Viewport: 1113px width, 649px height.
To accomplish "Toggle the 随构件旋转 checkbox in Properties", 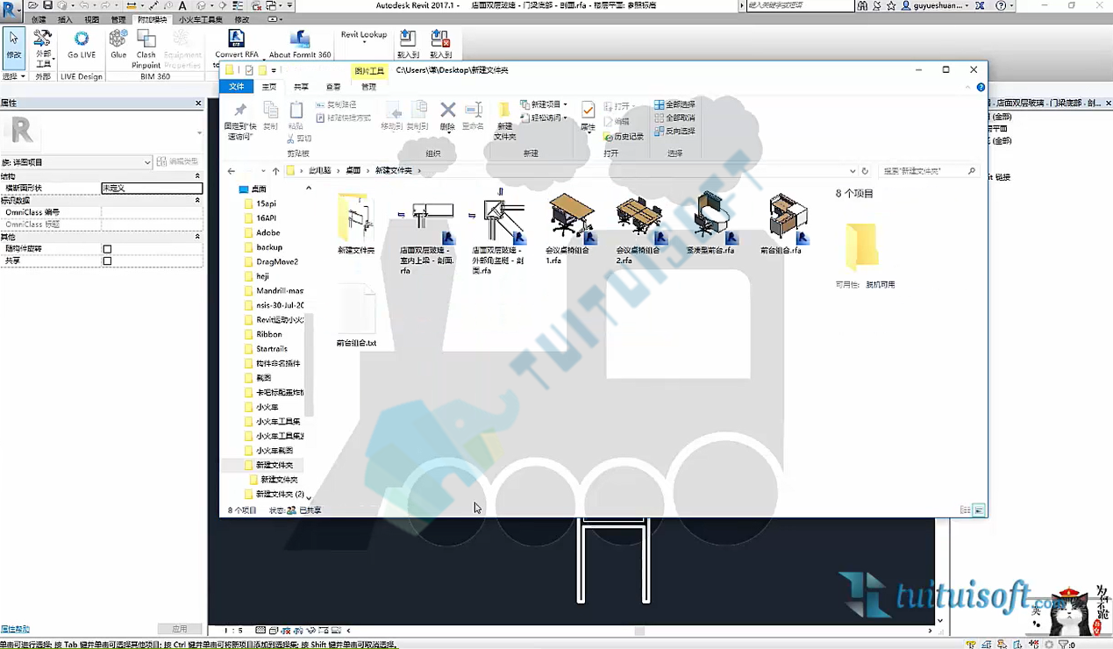I will click(x=107, y=249).
